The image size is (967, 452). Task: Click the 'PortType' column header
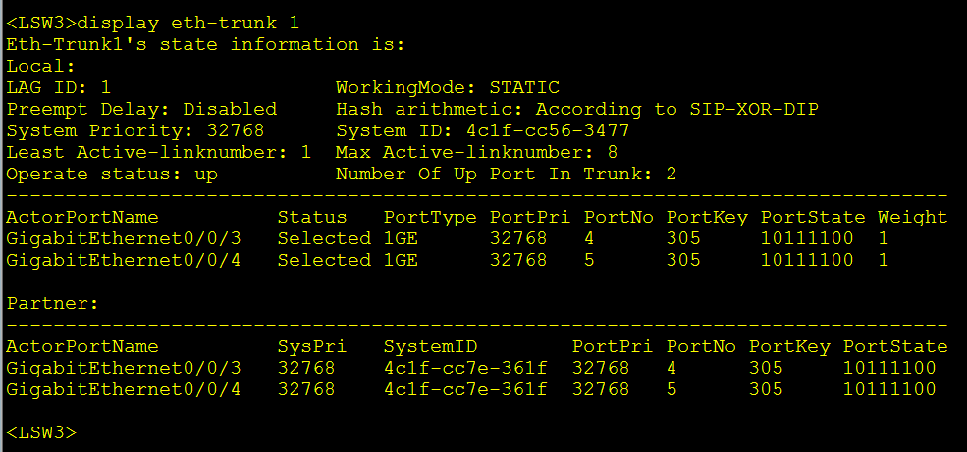(x=430, y=217)
